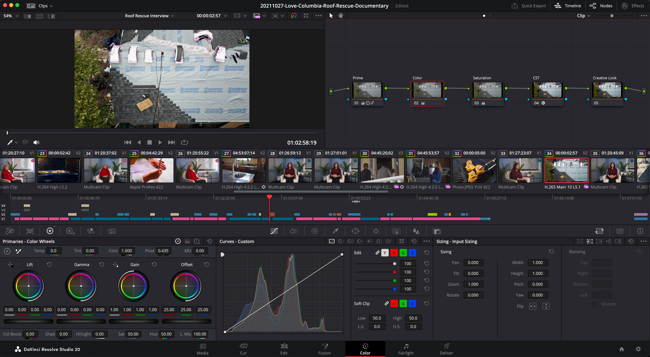Open the Power Window palette
The height and width of the screenshot is (357, 650).
click(356, 231)
